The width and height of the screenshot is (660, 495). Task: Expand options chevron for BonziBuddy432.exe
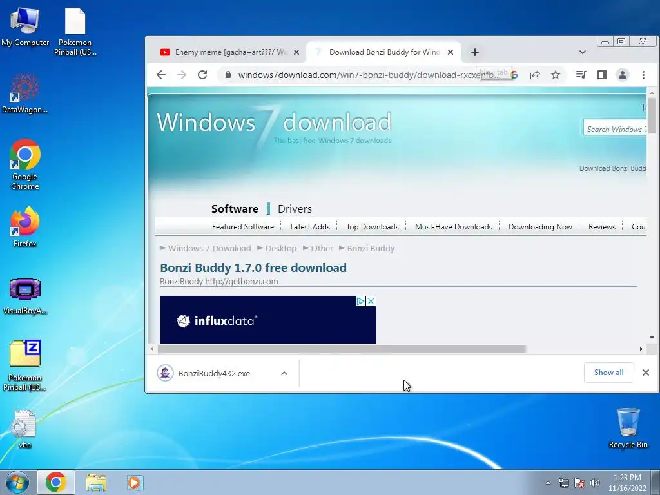click(284, 373)
